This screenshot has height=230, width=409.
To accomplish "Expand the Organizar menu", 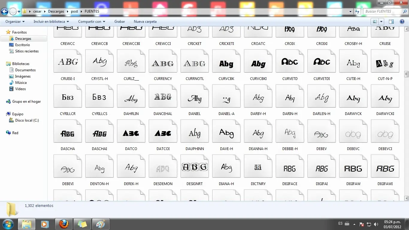I will point(15,22).
